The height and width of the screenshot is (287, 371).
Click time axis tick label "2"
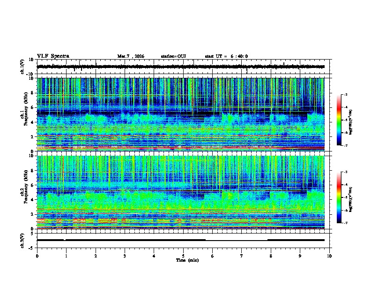(x=96, y=256)
